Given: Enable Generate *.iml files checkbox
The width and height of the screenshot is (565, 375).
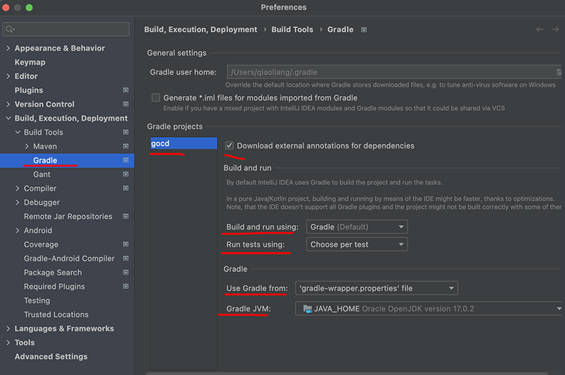Looking at the screenshot, I should [155, 97].
